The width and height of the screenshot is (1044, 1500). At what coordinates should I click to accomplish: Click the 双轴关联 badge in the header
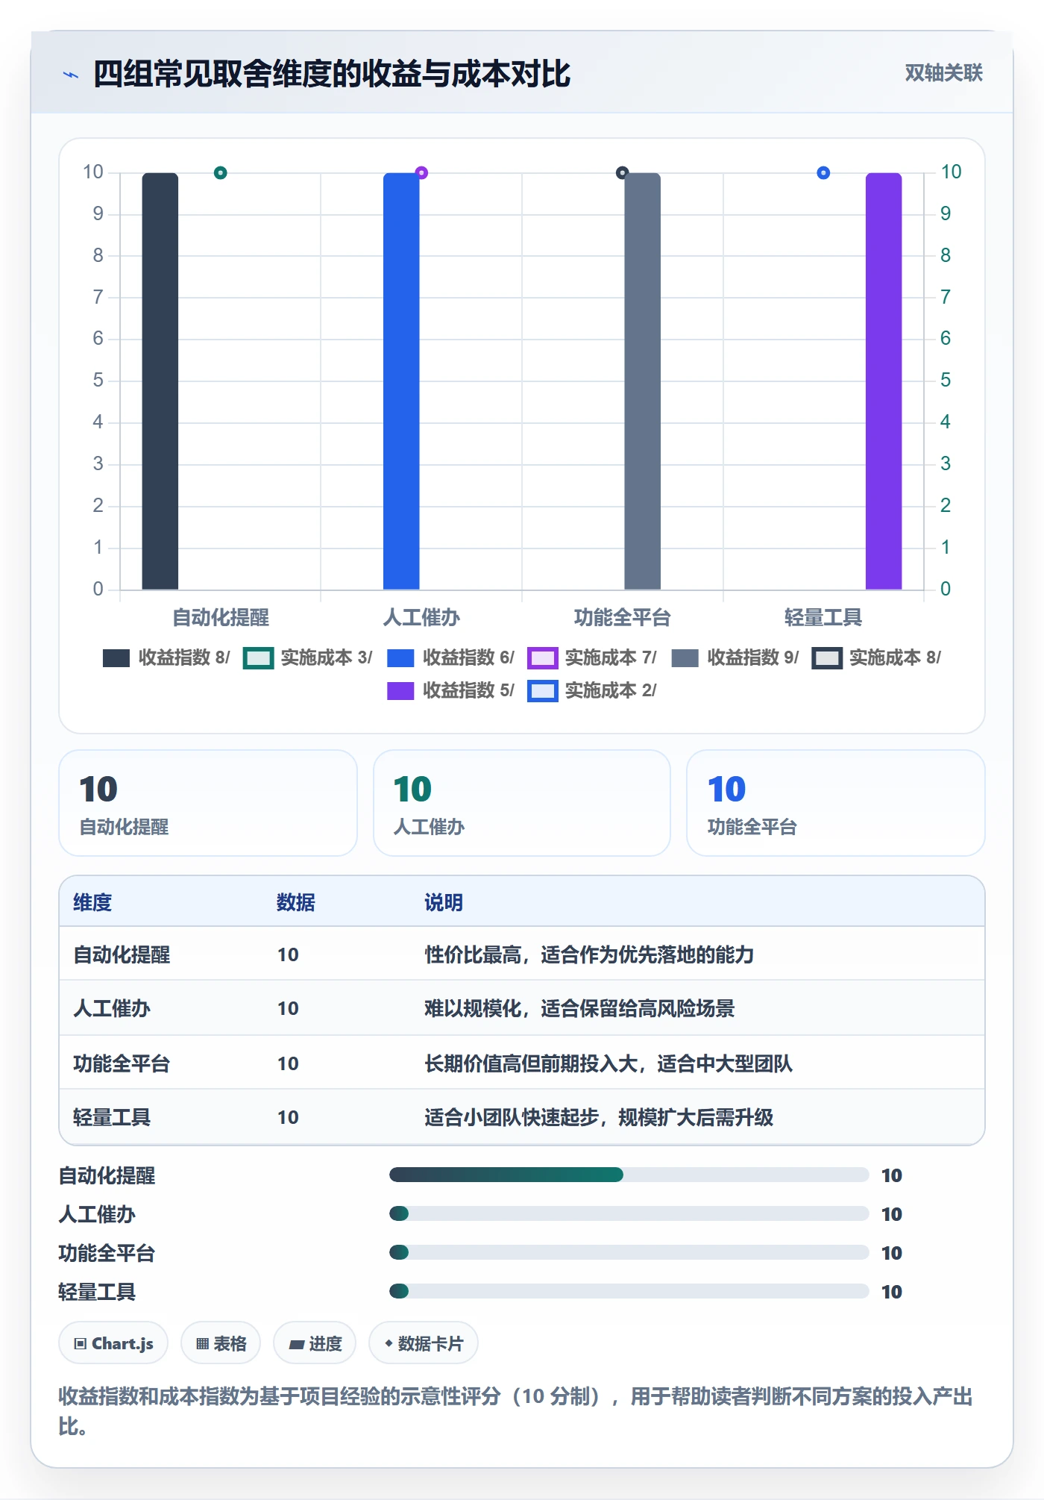pos(943,73)
